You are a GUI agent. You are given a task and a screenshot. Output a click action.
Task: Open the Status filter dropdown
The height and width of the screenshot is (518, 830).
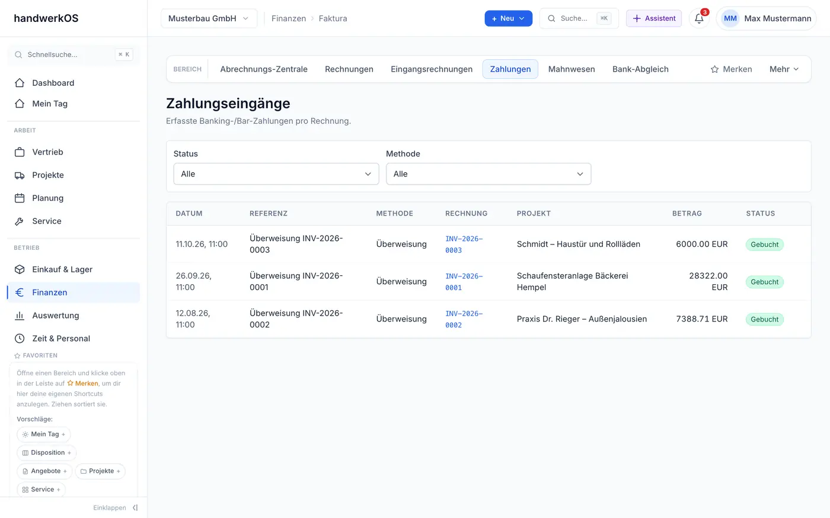(x=276, y=174)
